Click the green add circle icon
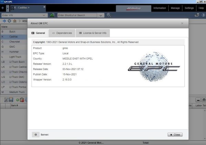This screenshot has width=206, height=145. click(x=18, y=100)
